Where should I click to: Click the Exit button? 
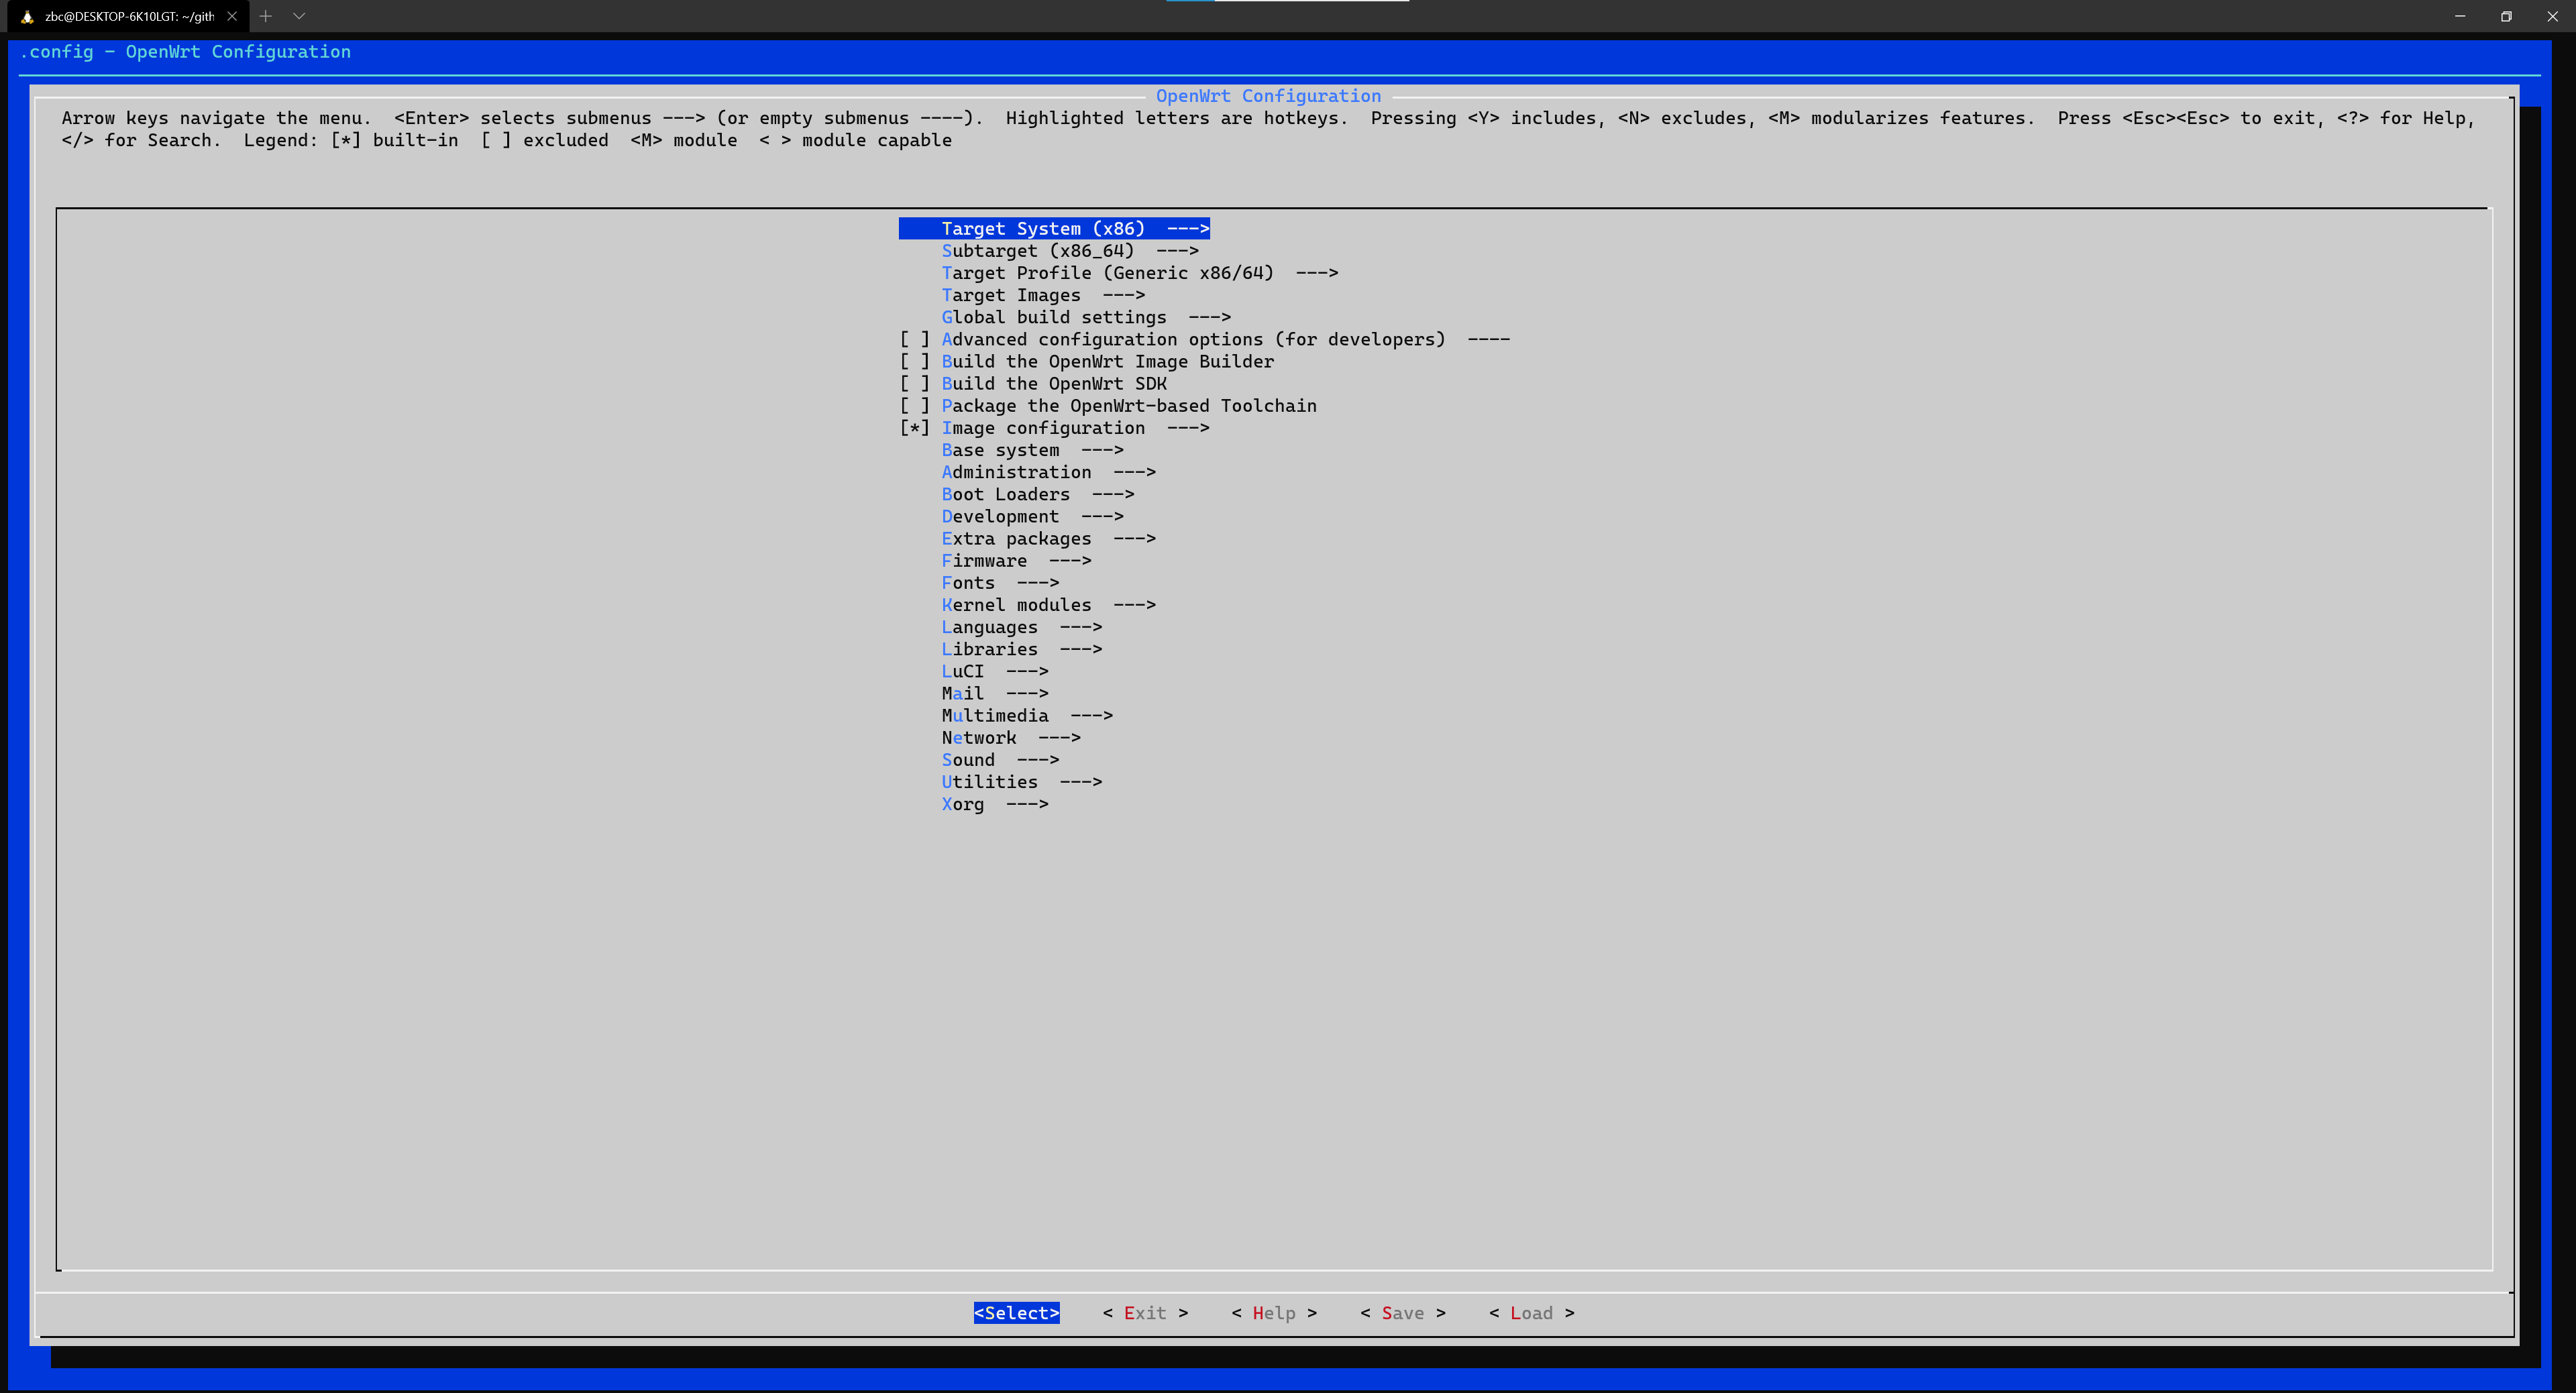coord(1145,1313)
